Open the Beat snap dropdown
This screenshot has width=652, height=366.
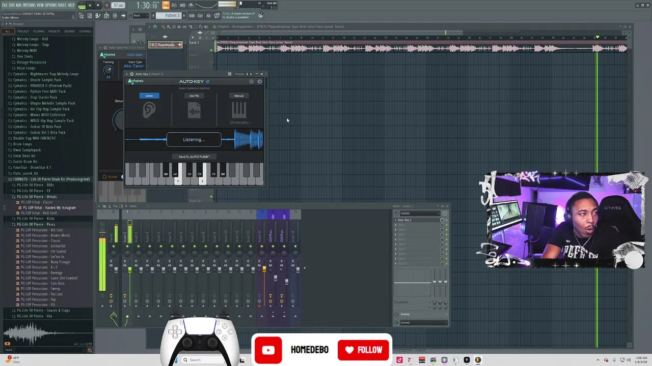coord(141,16)
